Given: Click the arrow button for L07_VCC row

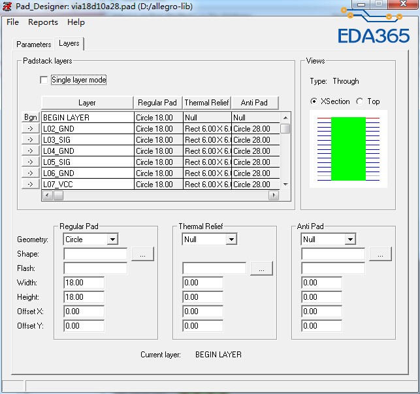Looking at the screenshot, I should (x=31, y=184).
